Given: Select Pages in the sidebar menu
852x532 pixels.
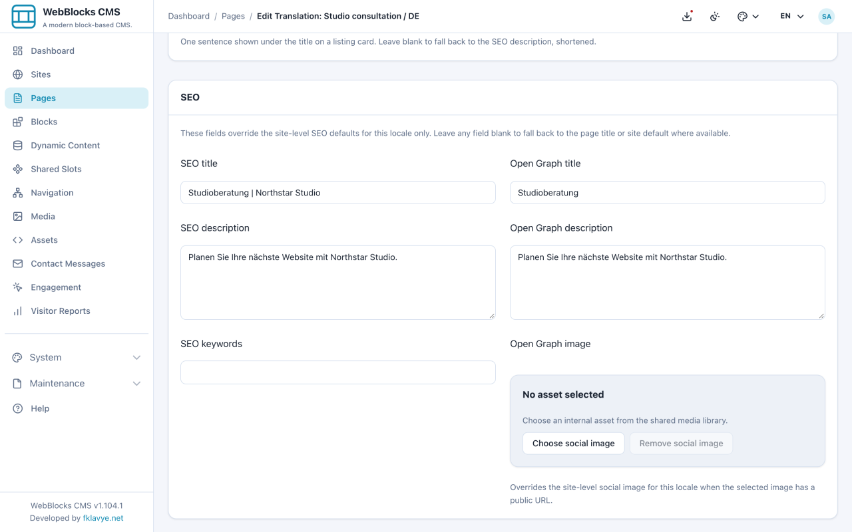Looking at the screenshot, I should 77,98.
